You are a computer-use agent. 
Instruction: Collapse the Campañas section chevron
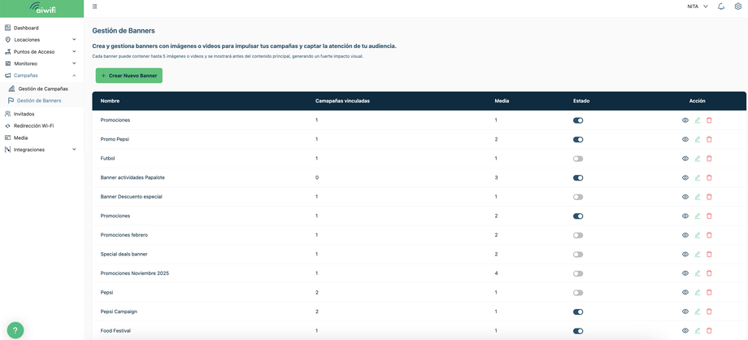pos(74,76)
